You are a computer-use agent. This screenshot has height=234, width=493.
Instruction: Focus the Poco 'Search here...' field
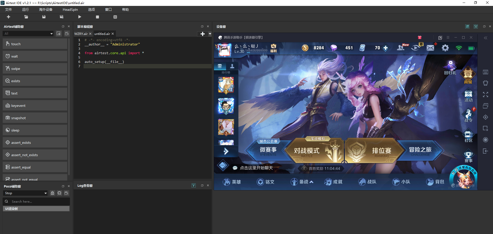(x=36, y=202)
